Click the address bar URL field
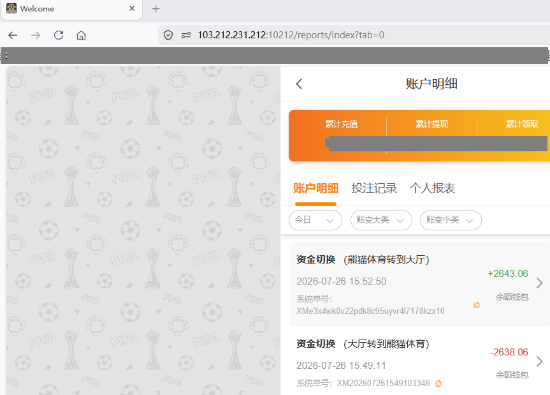The width and height of the screenshot is (550, 395). (354, 35)
